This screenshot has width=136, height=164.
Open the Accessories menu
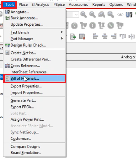(78, 5)
